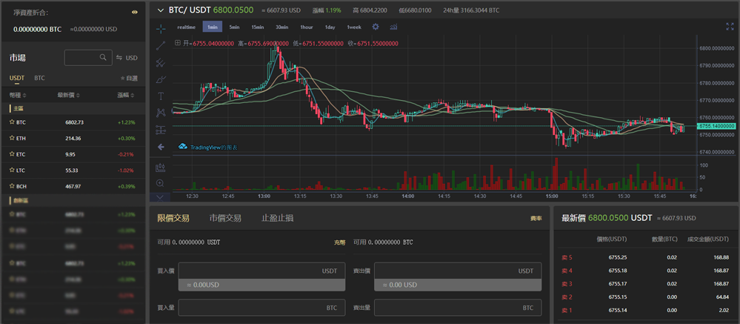Click the search magnifier in market box

click(104, 58)
